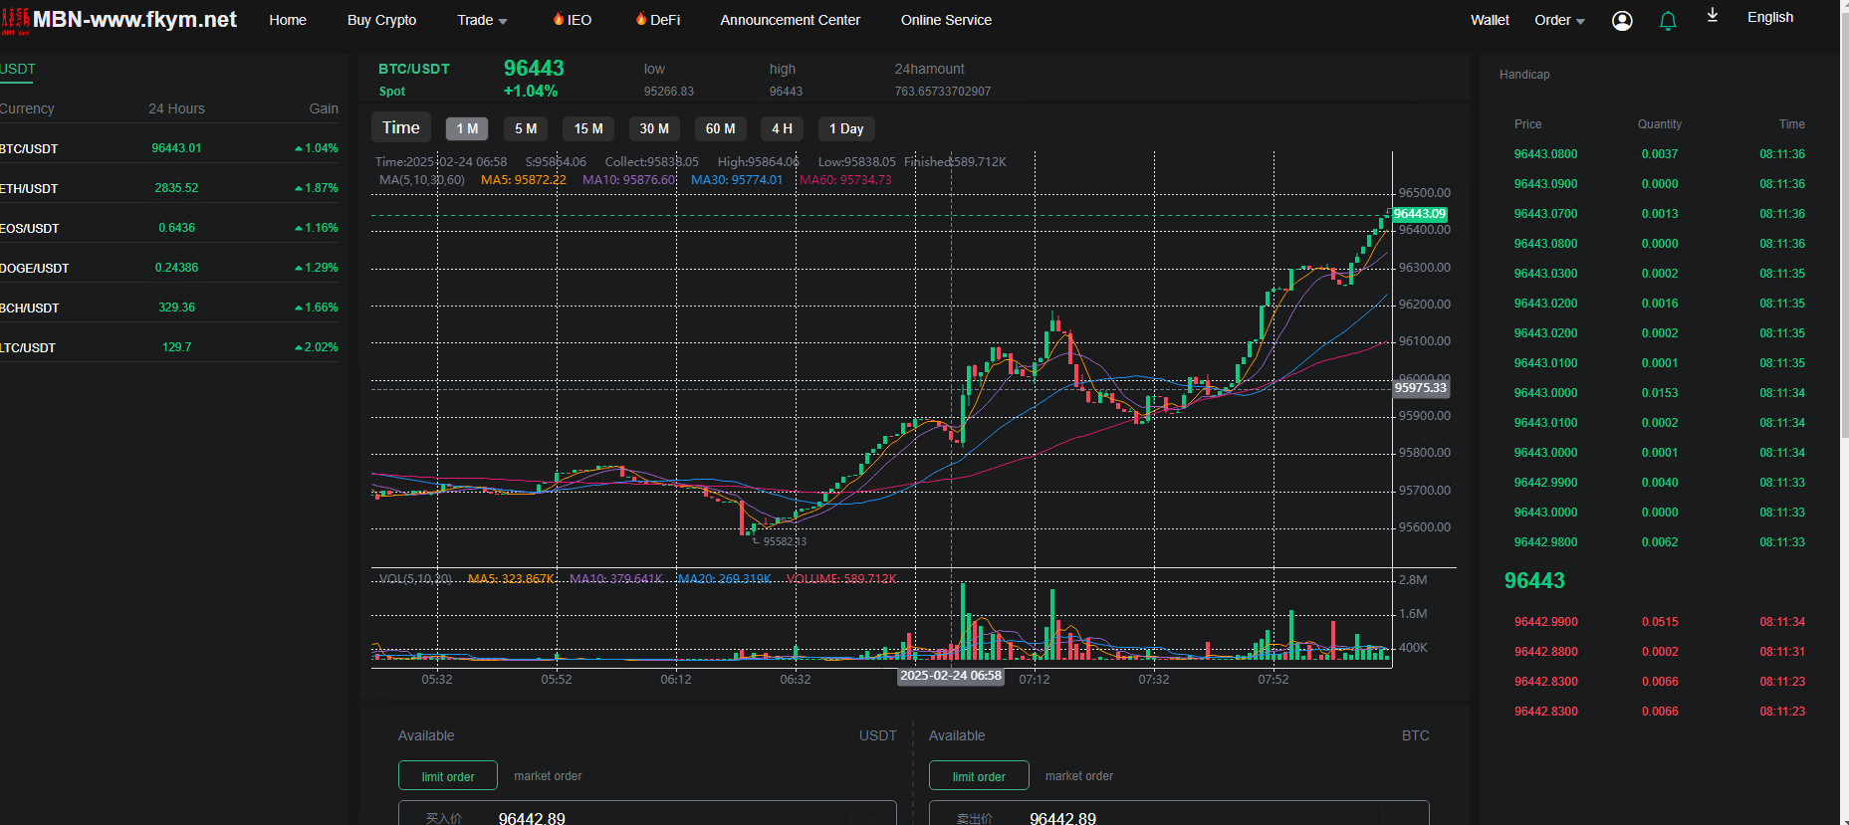Click the Time chart button
The image size is (1849, 825).
[401, 127]
